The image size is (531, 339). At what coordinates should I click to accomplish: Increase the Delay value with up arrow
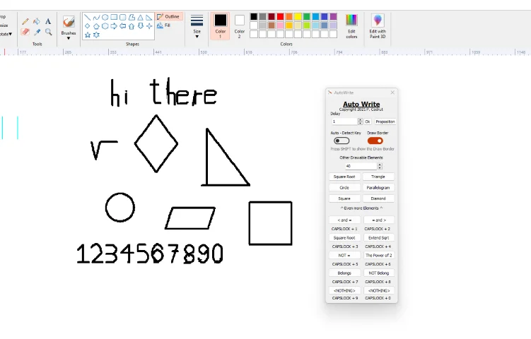[360, 120]
